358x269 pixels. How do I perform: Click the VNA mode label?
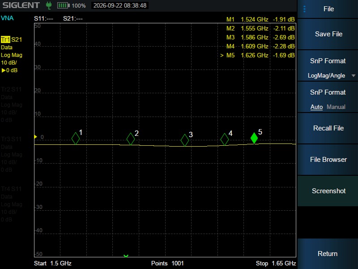tap(7, 18)
